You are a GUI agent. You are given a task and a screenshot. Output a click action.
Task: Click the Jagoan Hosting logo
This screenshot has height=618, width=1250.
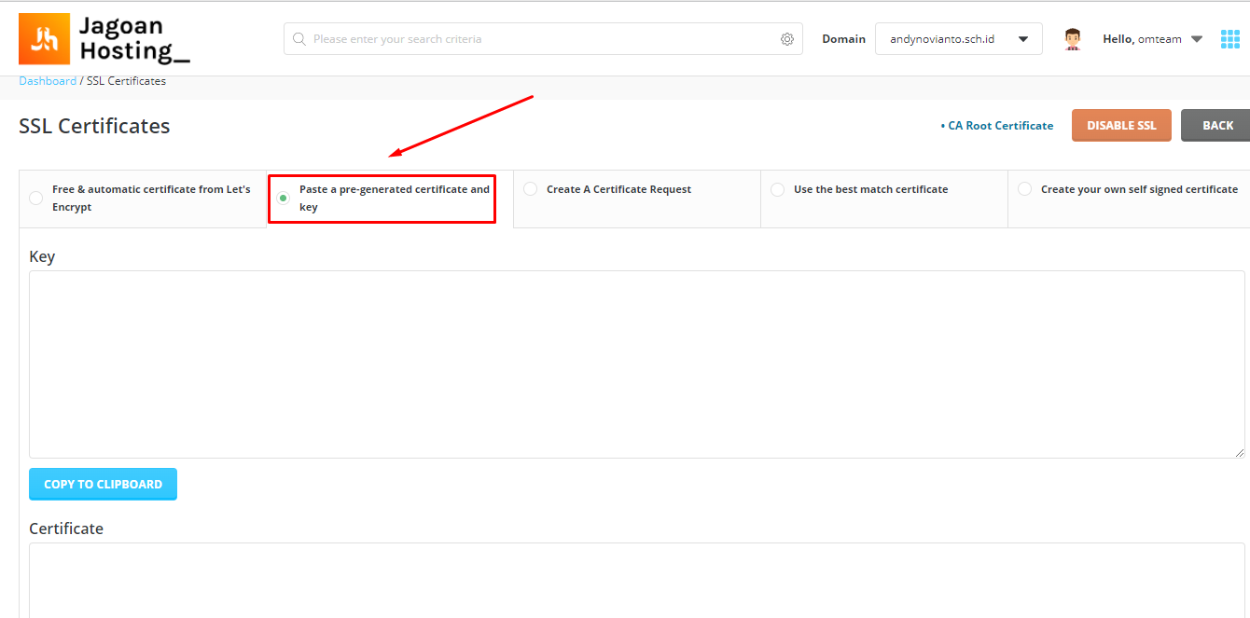(103, 38)
